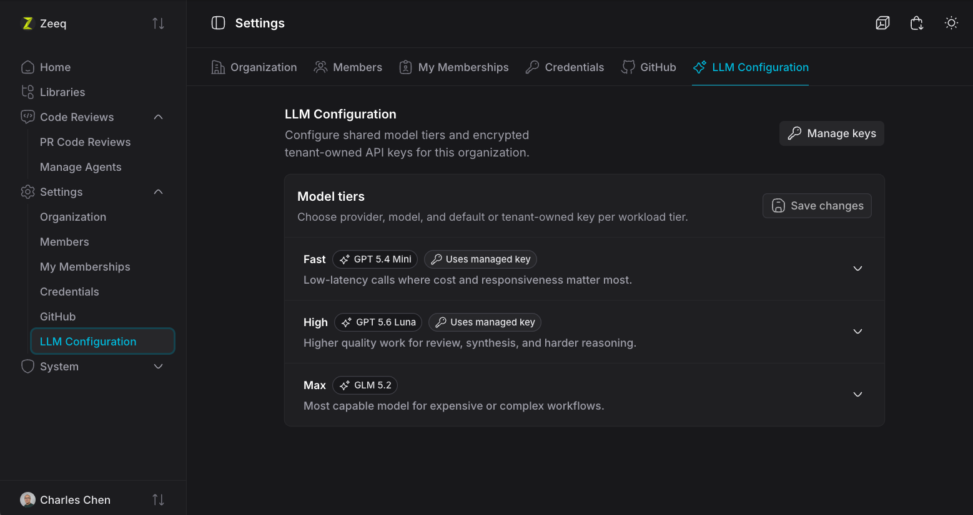Collapse the Code Reviews sidebar section
Screen dimensions: 973x515
click(159, 117)
